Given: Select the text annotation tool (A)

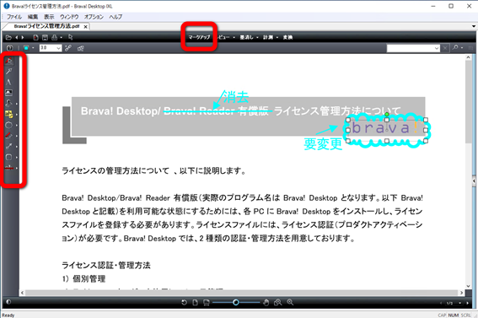Looking at the screenshot, I should [8, 82].
